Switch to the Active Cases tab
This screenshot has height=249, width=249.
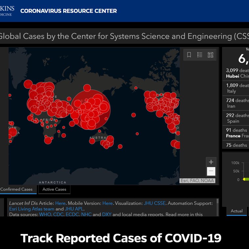pos(54,189)
